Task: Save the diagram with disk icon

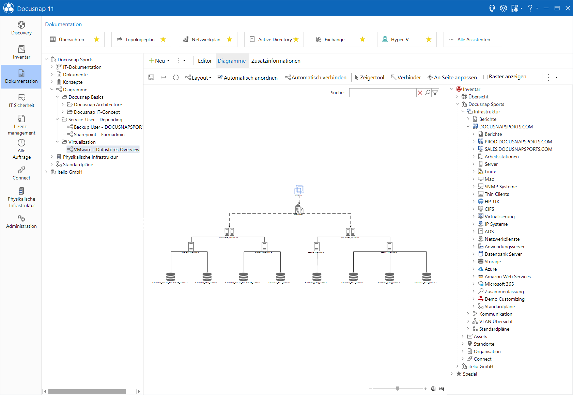Action: tap(151, 77)
